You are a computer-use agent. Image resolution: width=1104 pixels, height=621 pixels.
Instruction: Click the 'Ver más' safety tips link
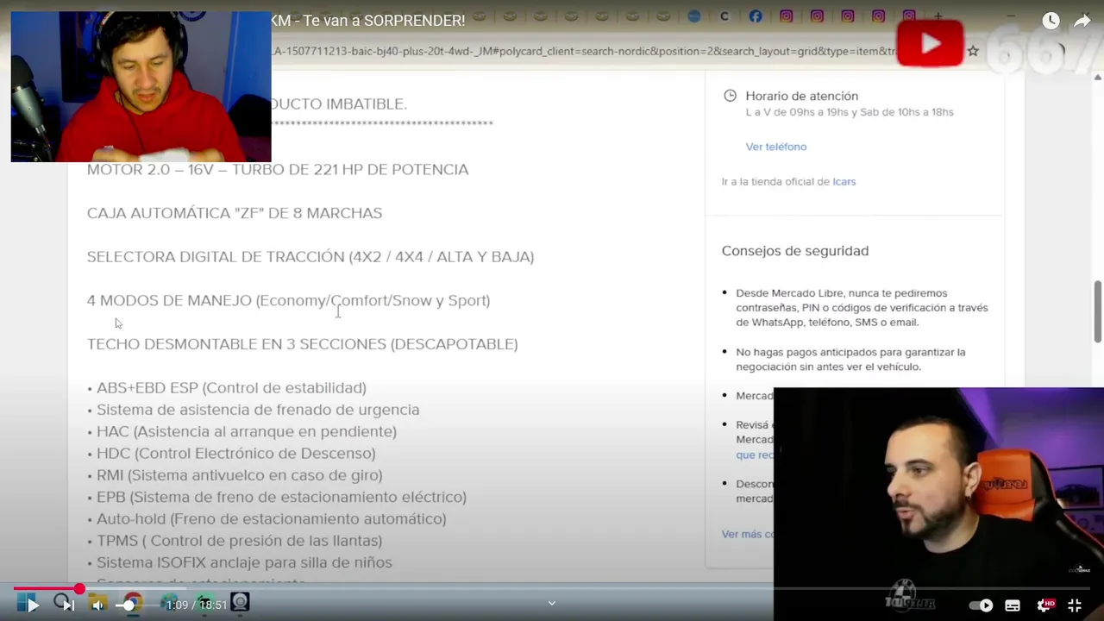[x=747, y=534]
